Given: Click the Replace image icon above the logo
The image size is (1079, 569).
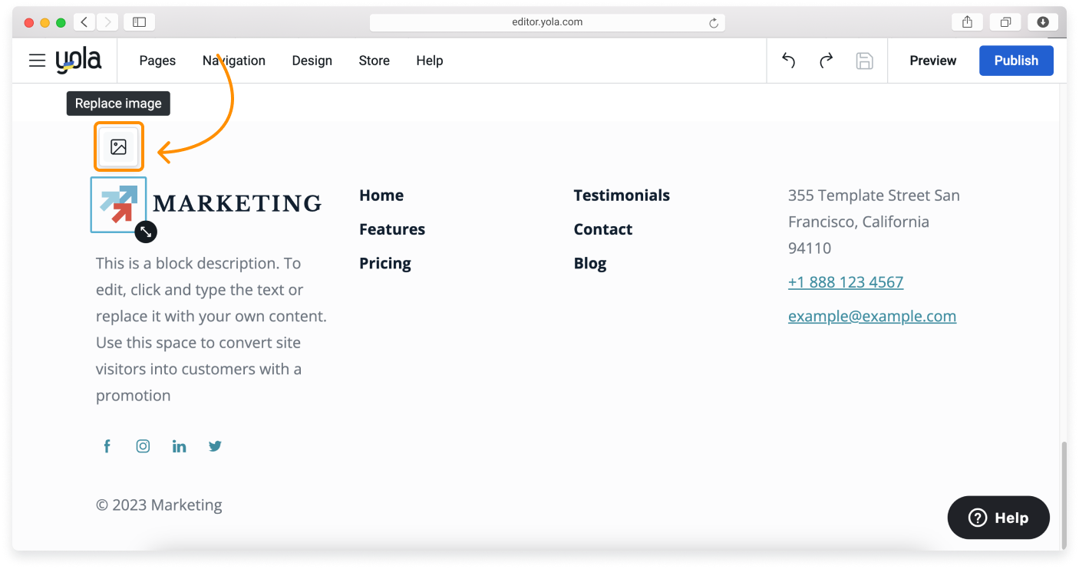Looking at the screenshot, I should click(118, 145).
